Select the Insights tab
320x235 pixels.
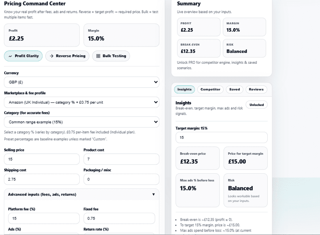(x=184, y=89)
